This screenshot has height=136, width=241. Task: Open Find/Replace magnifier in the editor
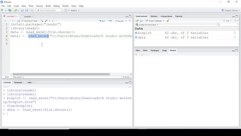pos(42,21)
